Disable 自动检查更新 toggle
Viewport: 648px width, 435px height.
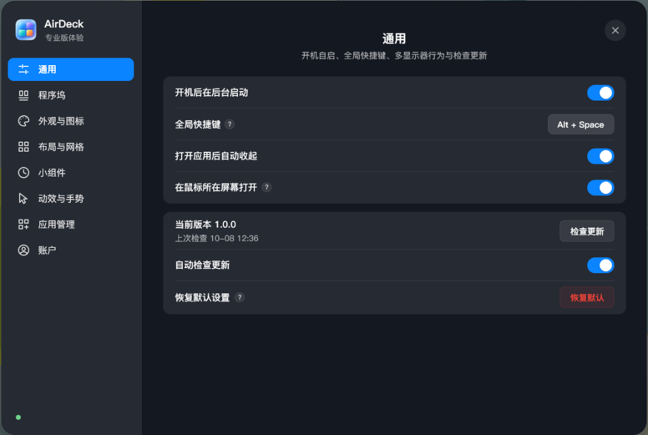601,266
